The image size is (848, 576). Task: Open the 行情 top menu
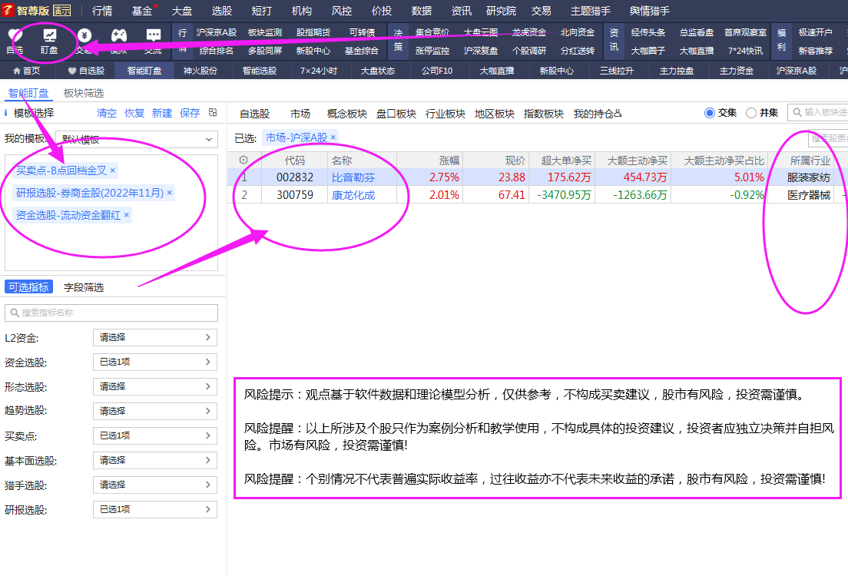point(102,11)
